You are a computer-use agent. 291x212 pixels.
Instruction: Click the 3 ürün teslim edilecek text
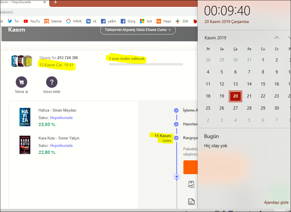tap(126, 59)
